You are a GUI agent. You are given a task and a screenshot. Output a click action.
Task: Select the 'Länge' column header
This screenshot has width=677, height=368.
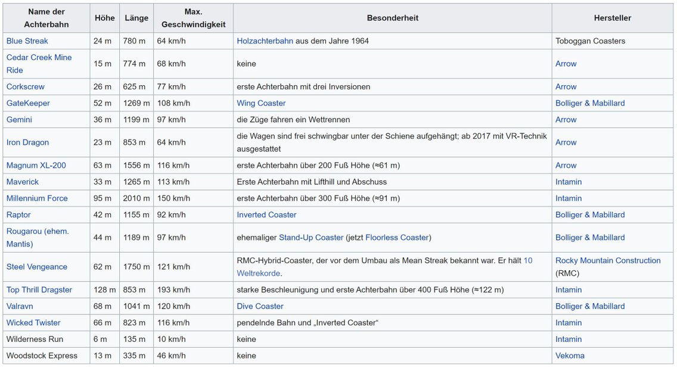tap(136, 18)
